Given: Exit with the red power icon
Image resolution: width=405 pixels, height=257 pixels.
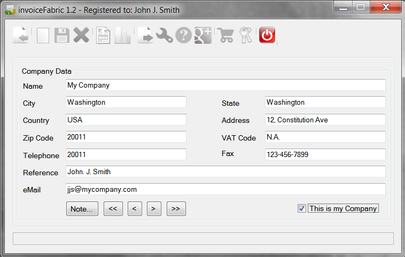Looking at the screenshot, I should 267,35.
